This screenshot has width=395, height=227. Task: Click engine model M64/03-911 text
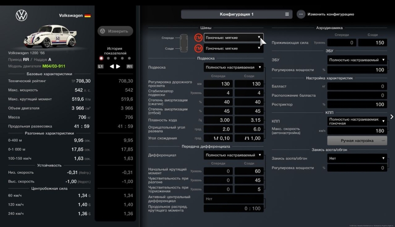pos(54,66)
